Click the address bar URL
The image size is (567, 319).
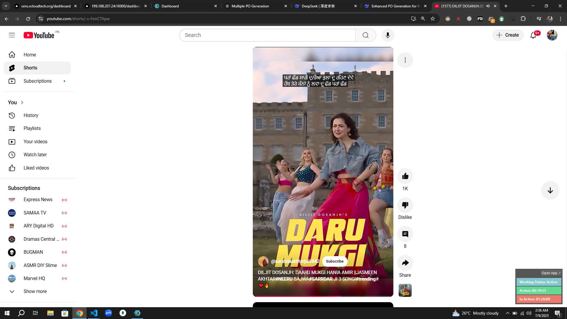click(78, 19)
